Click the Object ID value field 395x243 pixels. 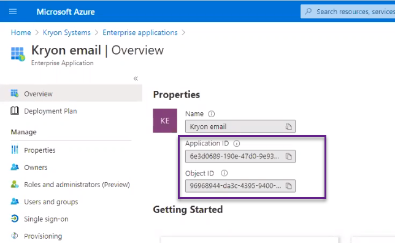tap(240, 186)
